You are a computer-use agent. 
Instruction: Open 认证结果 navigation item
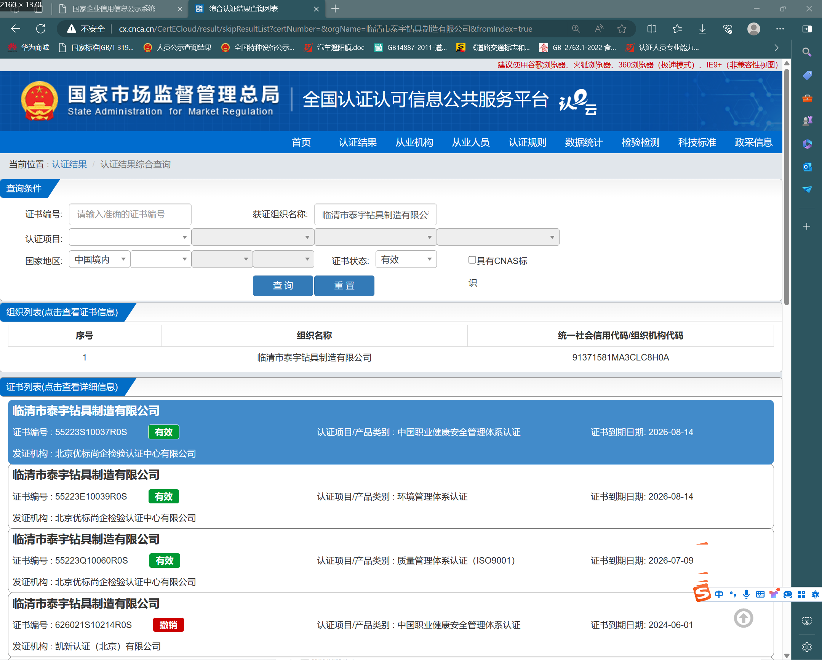point(358,142)
